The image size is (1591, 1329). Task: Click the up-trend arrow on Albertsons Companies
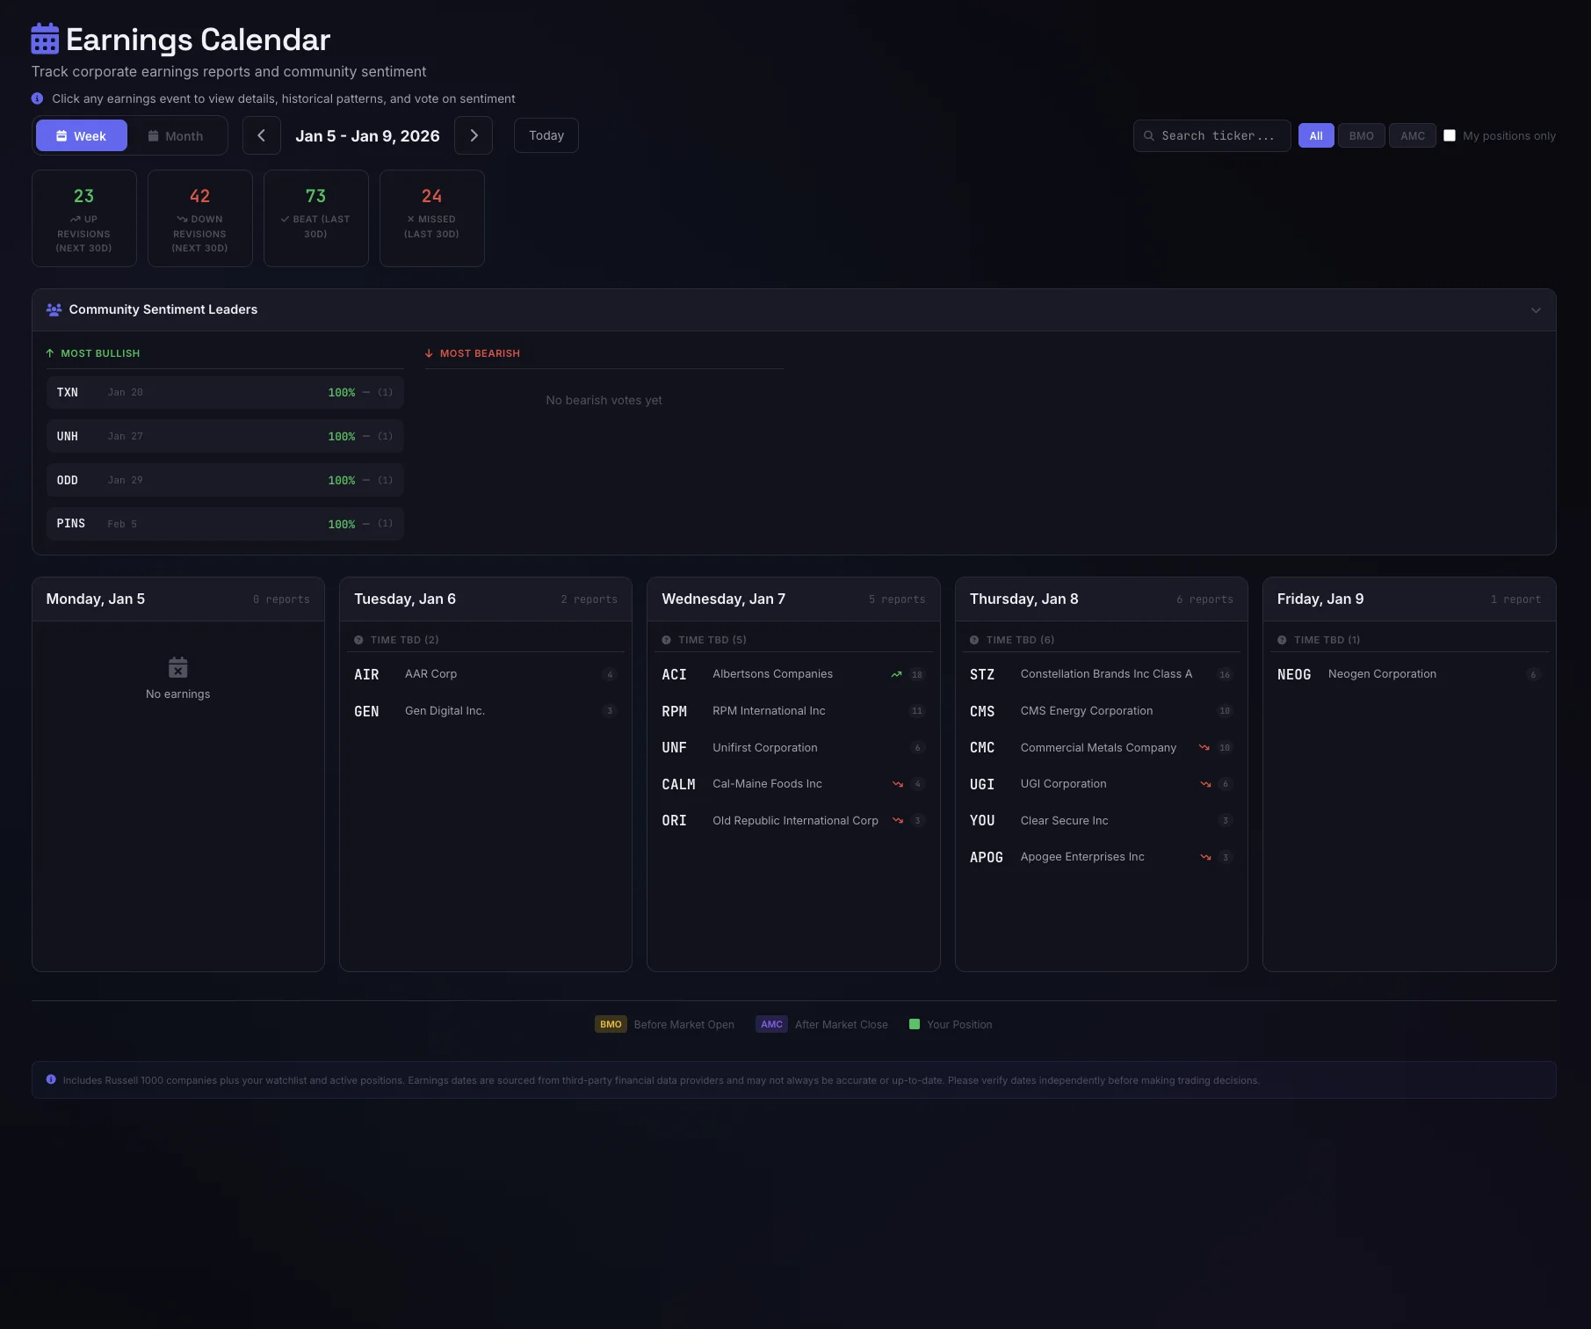click(x=896, y=675)
